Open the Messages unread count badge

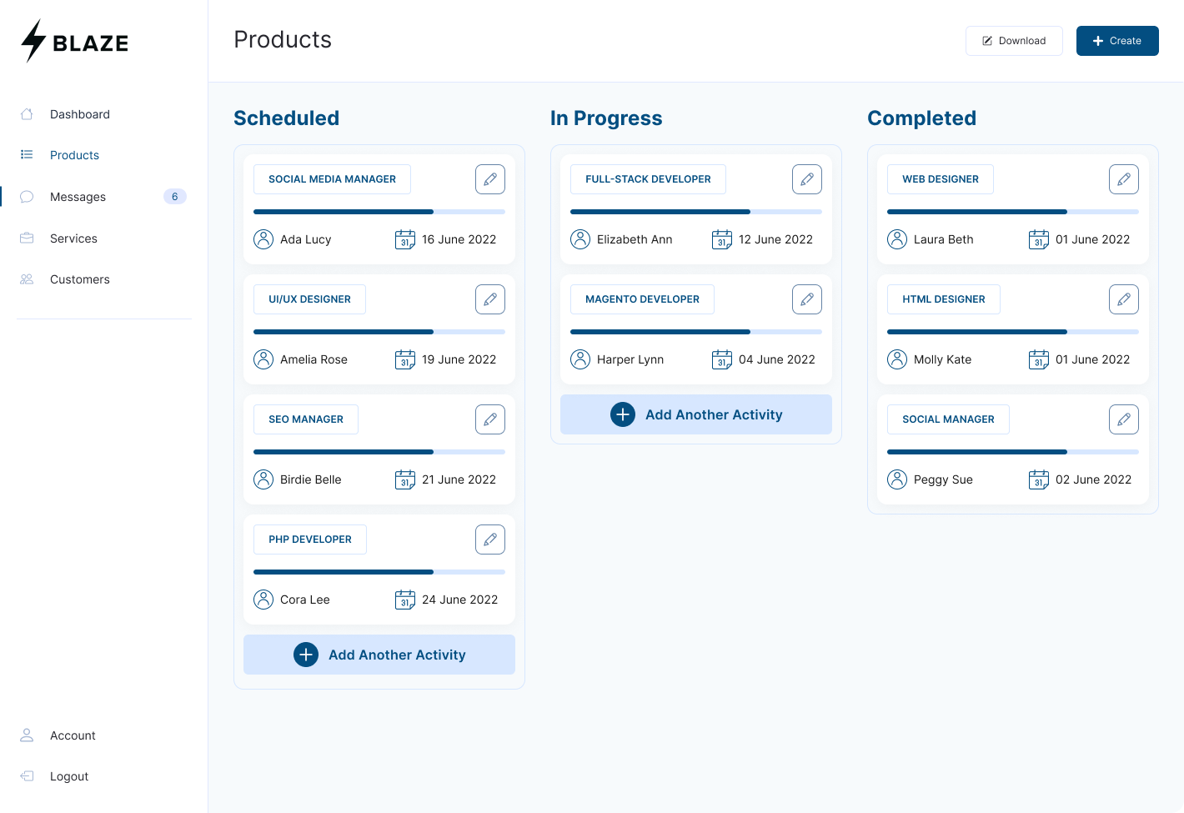[x=175, y=197]
